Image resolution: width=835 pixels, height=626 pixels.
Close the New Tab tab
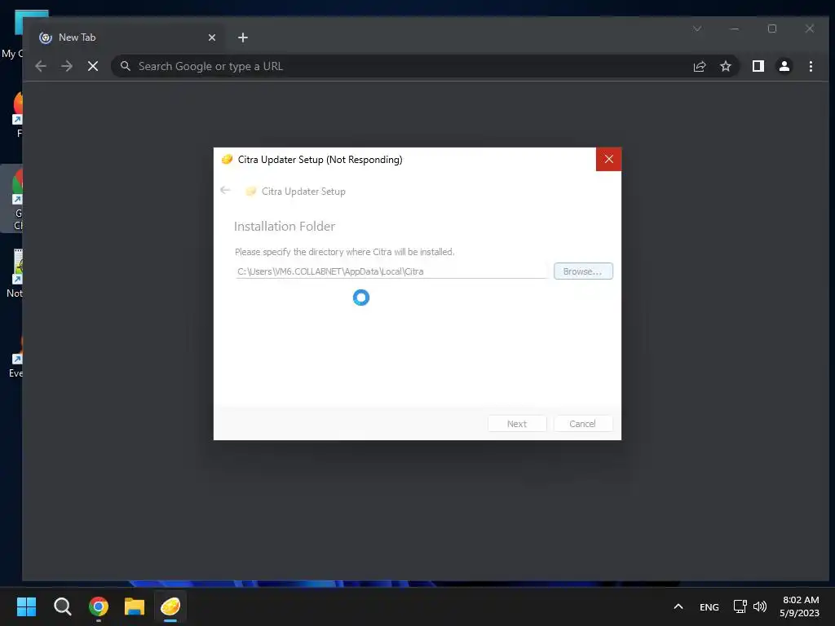point(212,37)
